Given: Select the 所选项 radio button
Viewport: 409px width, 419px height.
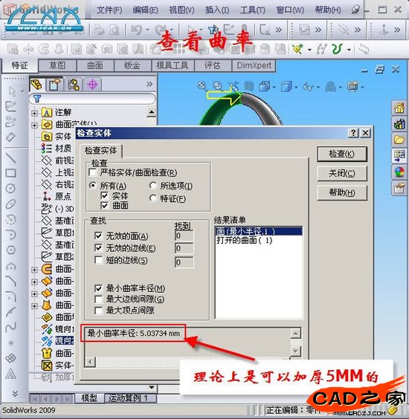Looking at the screenshot, I should click(153, 186).
